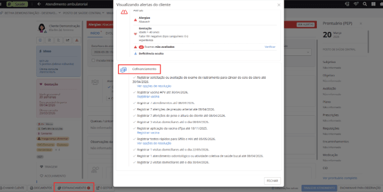
Task: Click 'Registrar vacina' under the dTpa vaccine item
Action: (148, 133)
